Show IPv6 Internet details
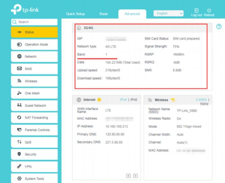225x183 pixels. 134,100
